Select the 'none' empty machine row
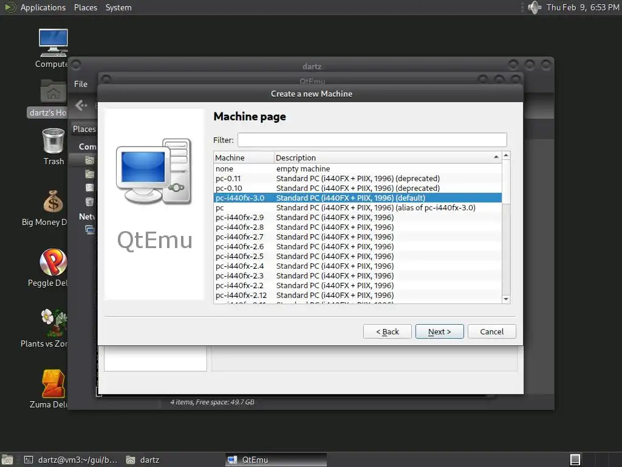This screenshot has height=467, width=622. 357,169
